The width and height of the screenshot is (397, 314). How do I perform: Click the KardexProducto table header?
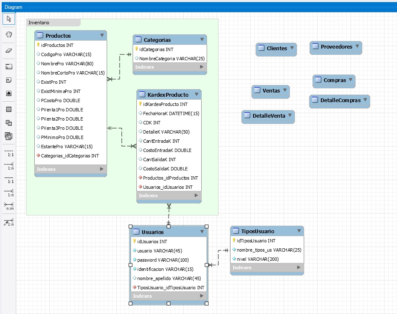click(x=168, y=95)
